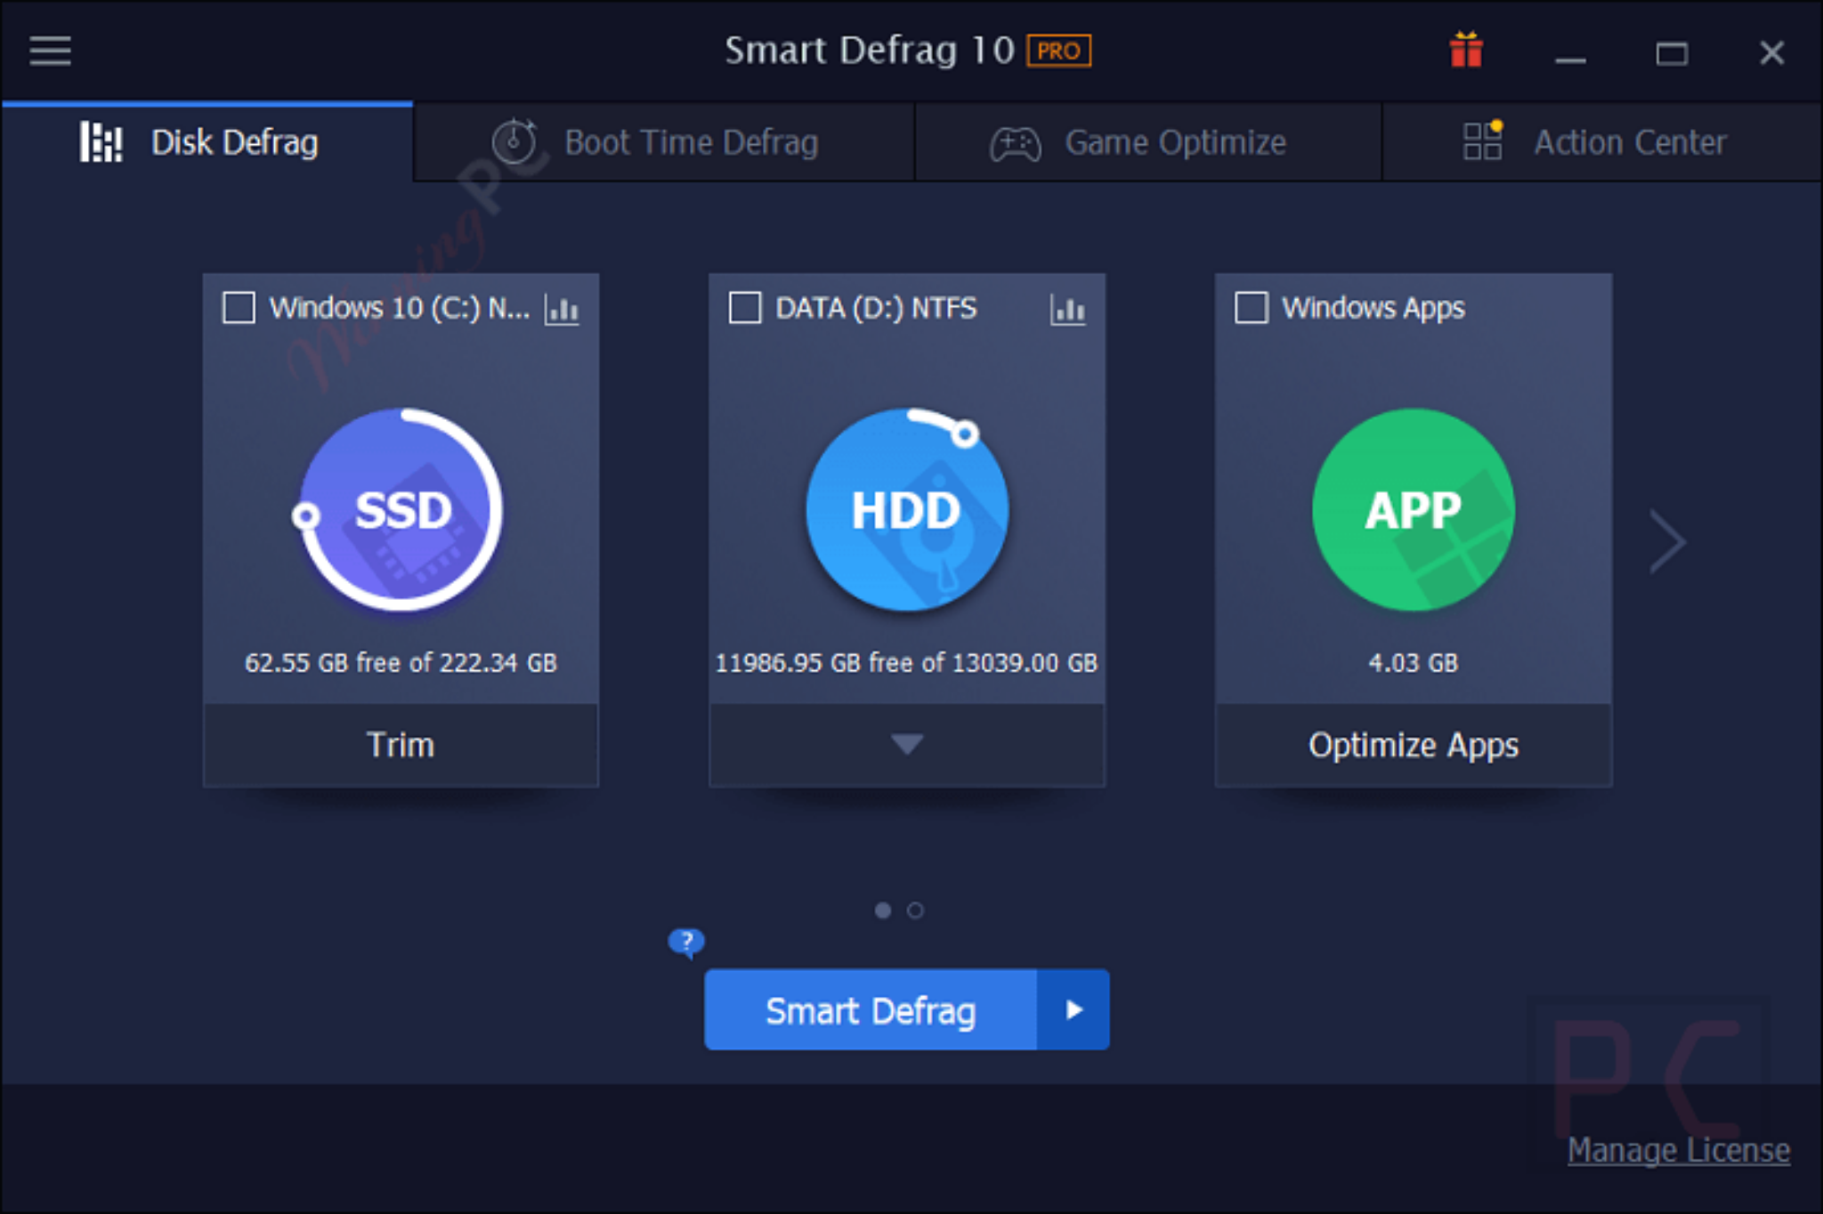Select the Windows 10 (C:) drive checkbox
1823x1214 pixels.
[238, 308]
